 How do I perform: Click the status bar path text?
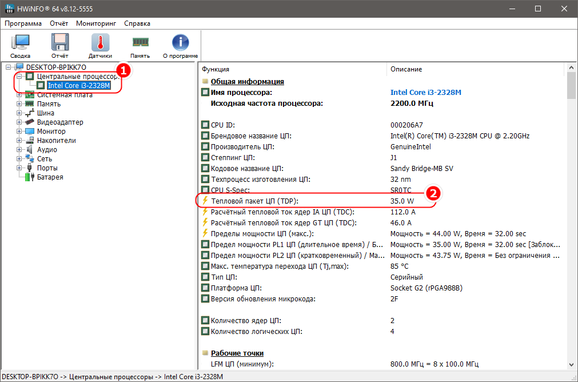pyautogui.click(x=113, y=377)
